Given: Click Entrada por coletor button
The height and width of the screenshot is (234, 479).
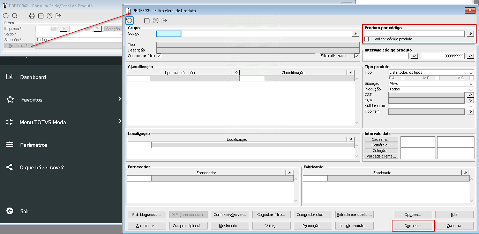Looking at the screenshot, I should coord(354,215).
